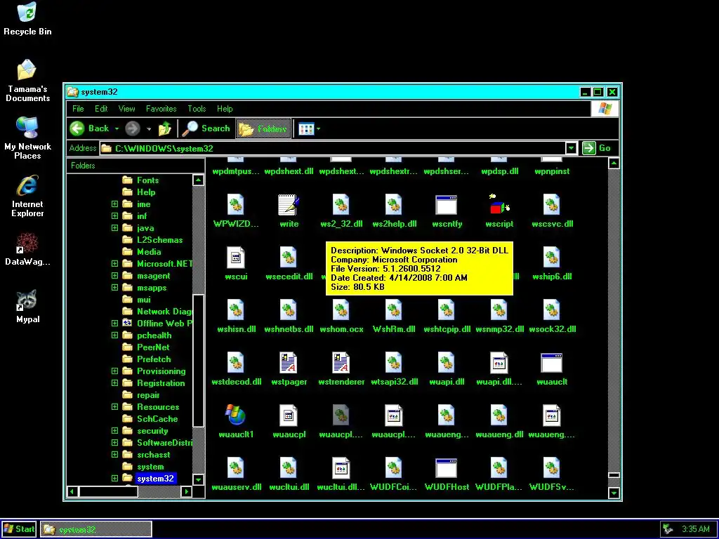Select the Prefetch folder in tree

tap(154, 359)
